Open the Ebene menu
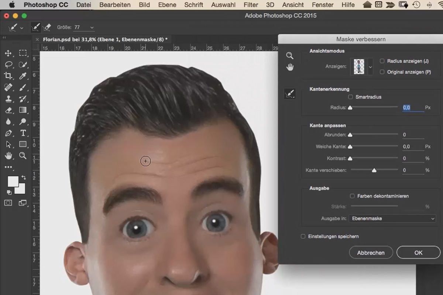443x295 pixels. pos(167,5)
